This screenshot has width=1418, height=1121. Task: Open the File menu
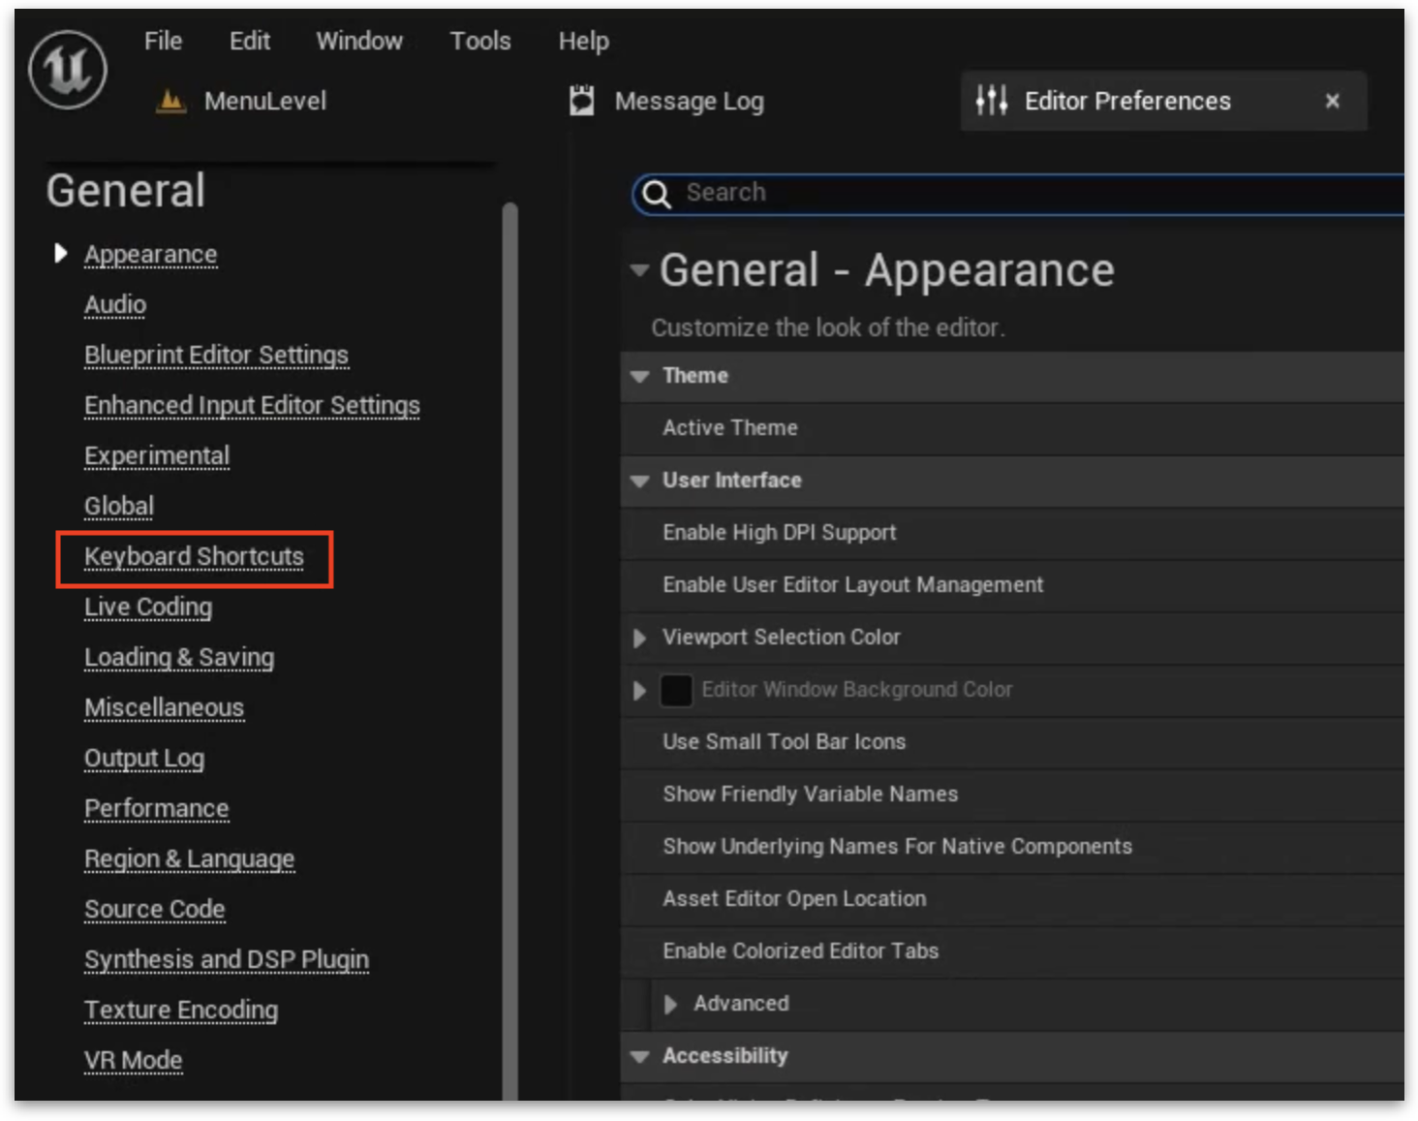click(163, 41)
